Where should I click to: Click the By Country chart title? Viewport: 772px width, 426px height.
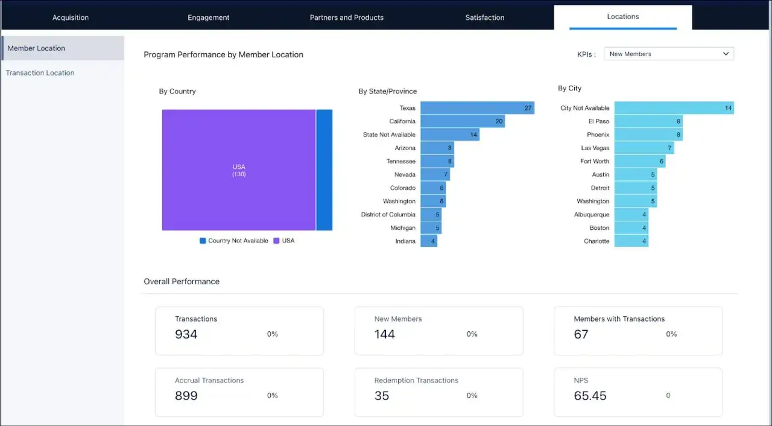[x=177, y=91]
